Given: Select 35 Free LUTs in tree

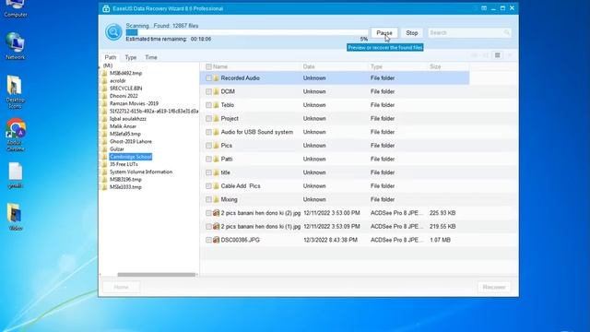Looking at the screenshot, I should click(x=124, y=164).
